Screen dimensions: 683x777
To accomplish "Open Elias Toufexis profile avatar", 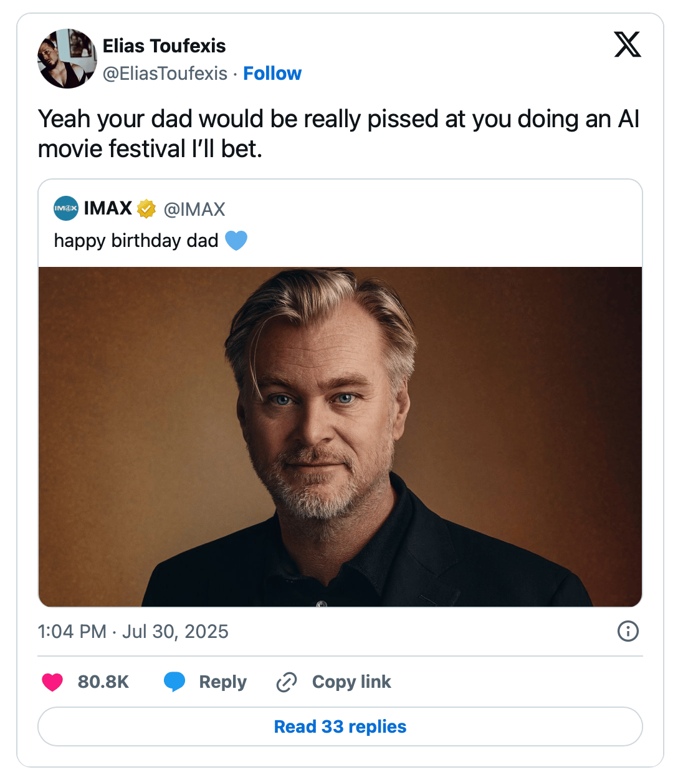I will 67,59.
